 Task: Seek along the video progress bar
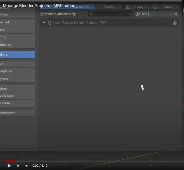(94, 161)
